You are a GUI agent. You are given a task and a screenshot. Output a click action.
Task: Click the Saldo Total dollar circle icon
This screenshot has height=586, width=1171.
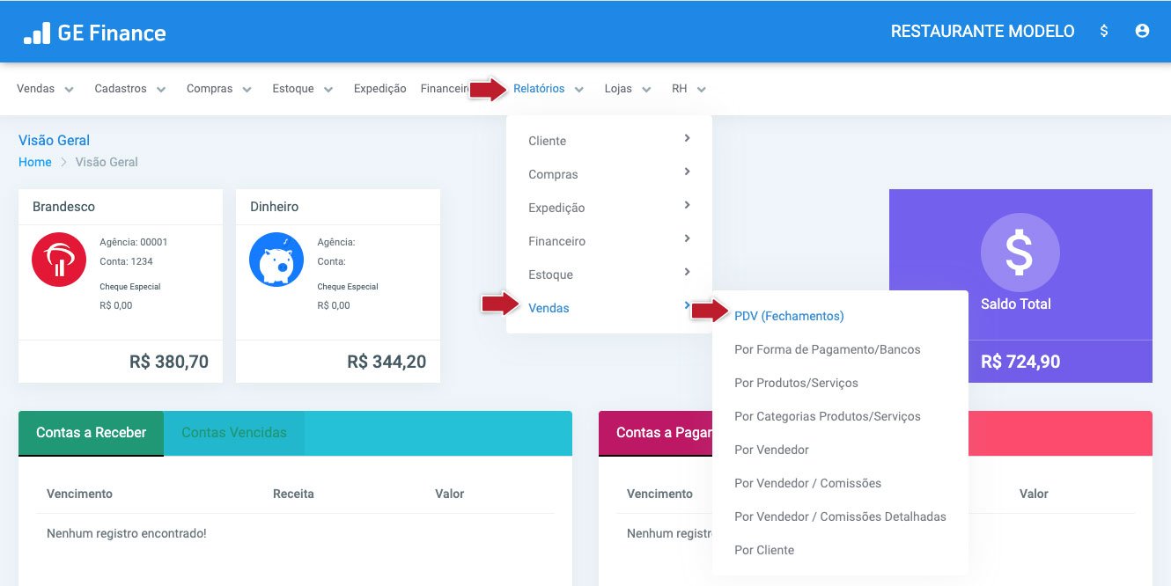click(1020, 253)
